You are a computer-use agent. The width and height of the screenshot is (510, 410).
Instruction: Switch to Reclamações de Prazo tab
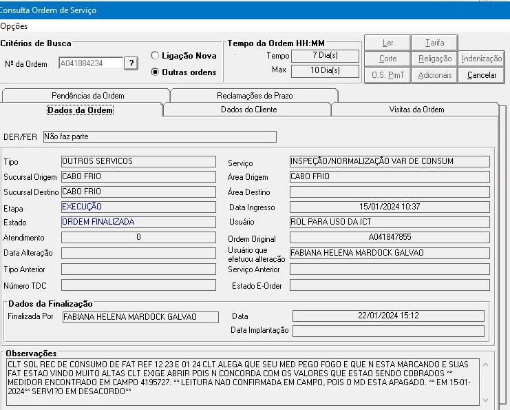(255, 96)
